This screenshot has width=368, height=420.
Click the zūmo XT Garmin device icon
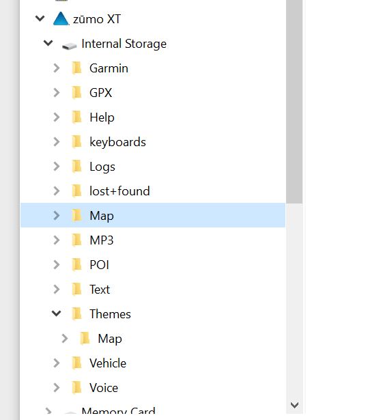tap(61, 18)
